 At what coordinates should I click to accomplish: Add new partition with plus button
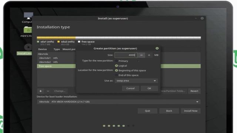tap(40, 91)
